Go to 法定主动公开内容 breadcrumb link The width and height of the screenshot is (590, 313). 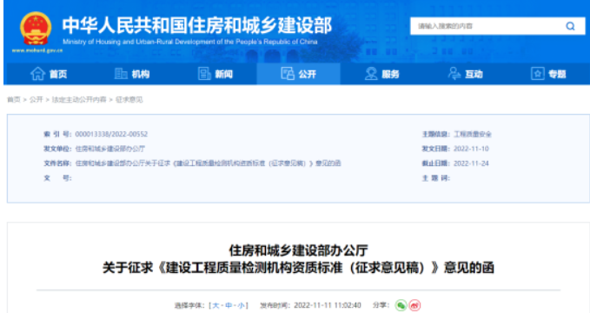pos(79,100)
